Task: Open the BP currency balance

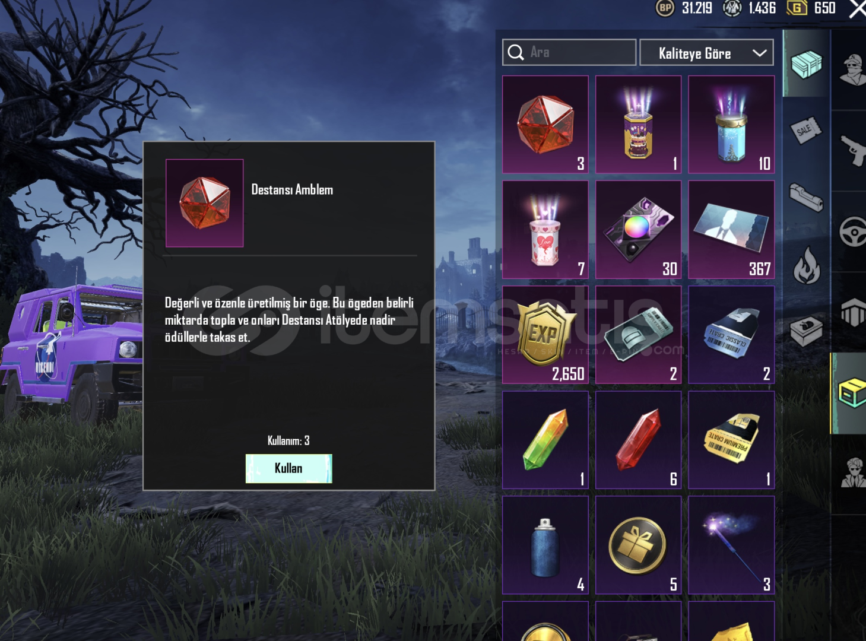Action: point(684,8)
